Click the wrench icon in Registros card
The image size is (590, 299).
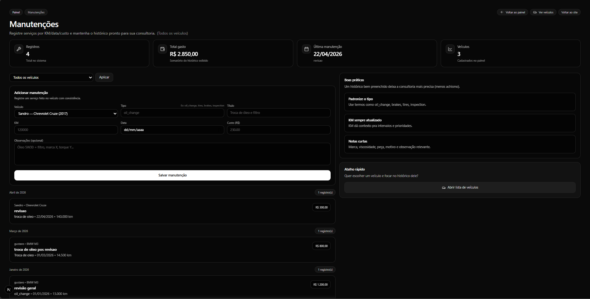point(19,49)
